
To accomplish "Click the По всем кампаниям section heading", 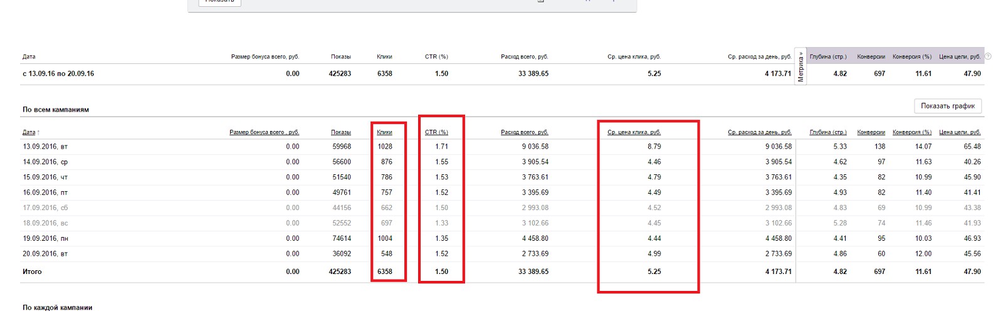I will (56, 109).
